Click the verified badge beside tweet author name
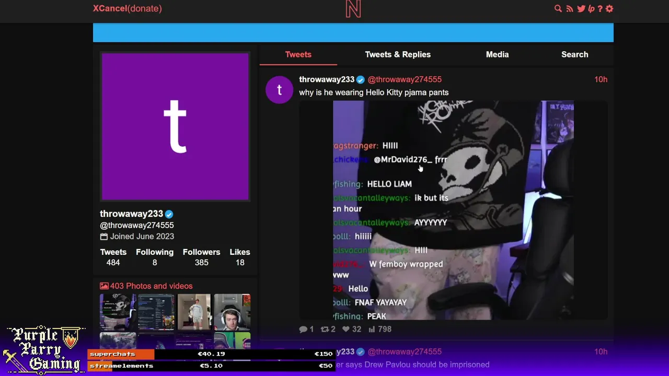 coord(361,80)
